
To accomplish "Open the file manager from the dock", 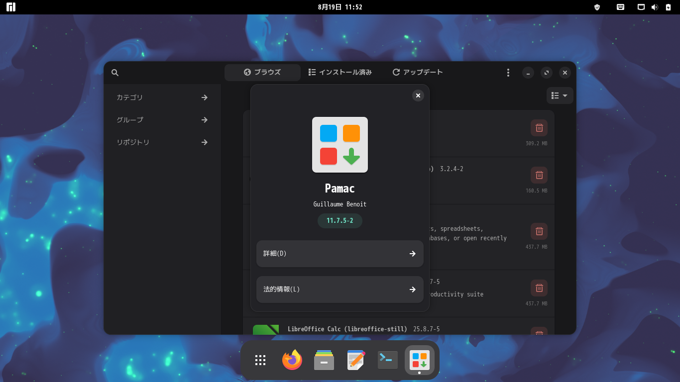I will [x=324, y=360].
